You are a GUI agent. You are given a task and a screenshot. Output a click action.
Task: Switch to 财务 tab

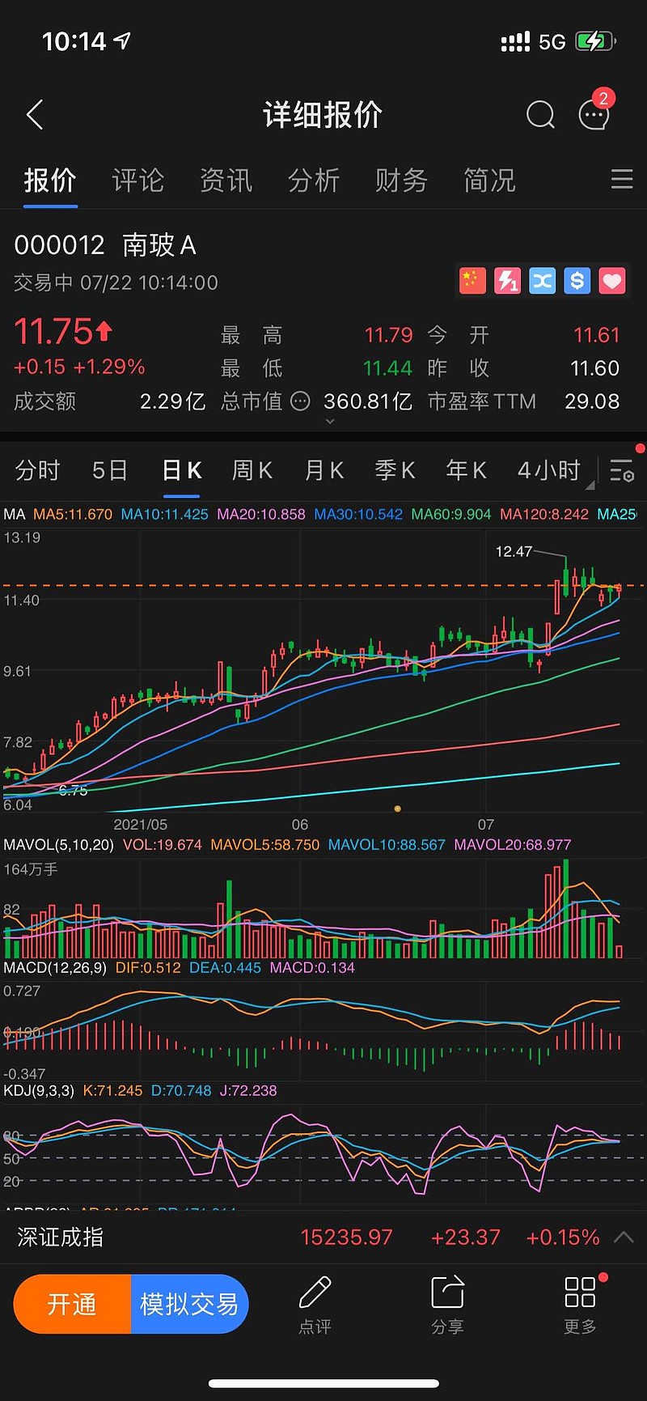401,180
